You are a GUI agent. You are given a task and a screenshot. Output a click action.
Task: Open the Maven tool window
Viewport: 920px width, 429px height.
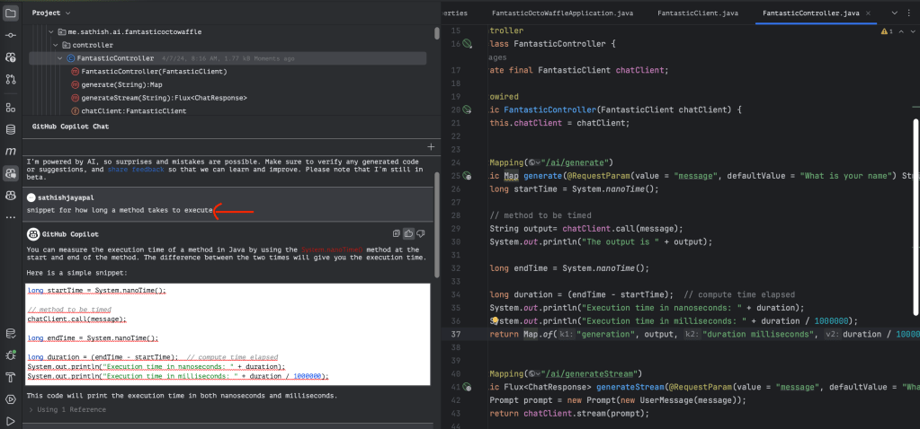(x=11, y=151)
